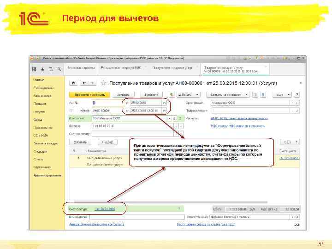
Task: Navigate back with the left arrow
Action: [84, 83]
